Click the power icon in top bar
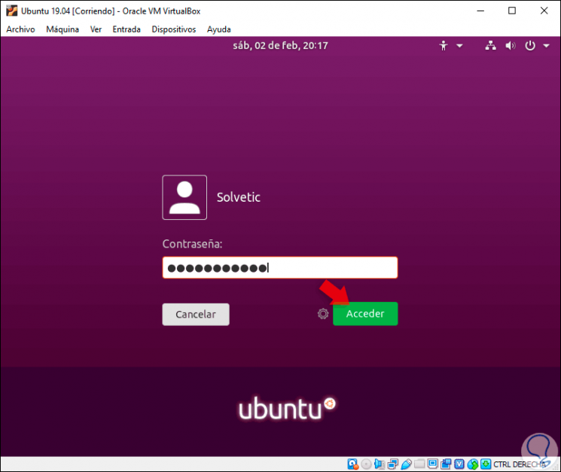Screen dimensions: 561x472 pos(530,46)
